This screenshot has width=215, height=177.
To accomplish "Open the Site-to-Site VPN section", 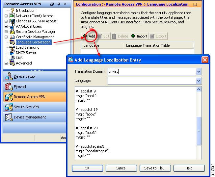I will pos(35,107).
